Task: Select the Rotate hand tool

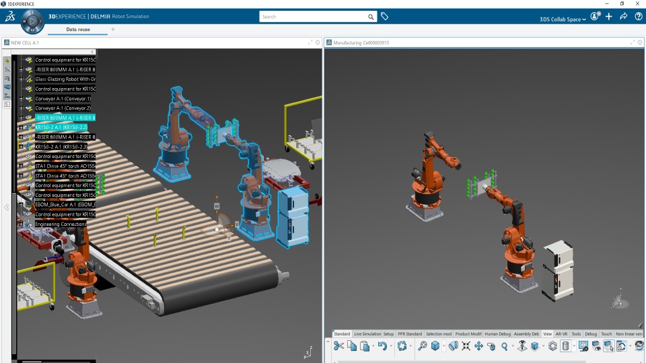Action: click(x=491, y=346)
